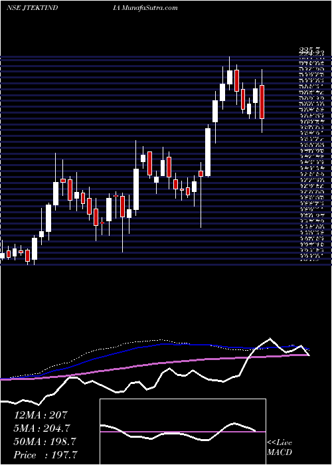Click the 12MA : 207 value
The height and width of the screenshot is (465, 332).
point(41,415)
